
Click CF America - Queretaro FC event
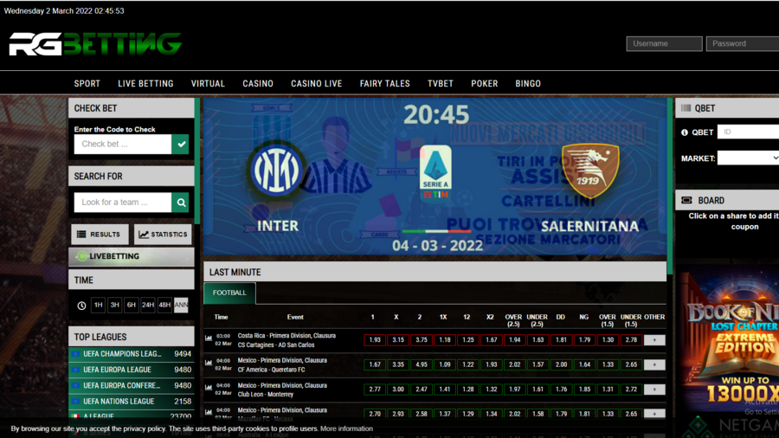point(271,370)
